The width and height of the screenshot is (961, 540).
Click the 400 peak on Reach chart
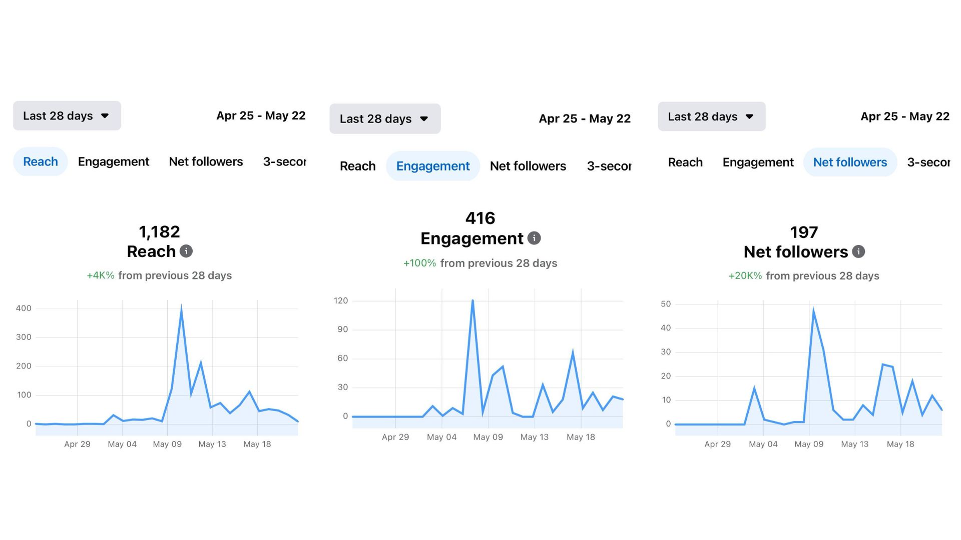coord(181,307)
